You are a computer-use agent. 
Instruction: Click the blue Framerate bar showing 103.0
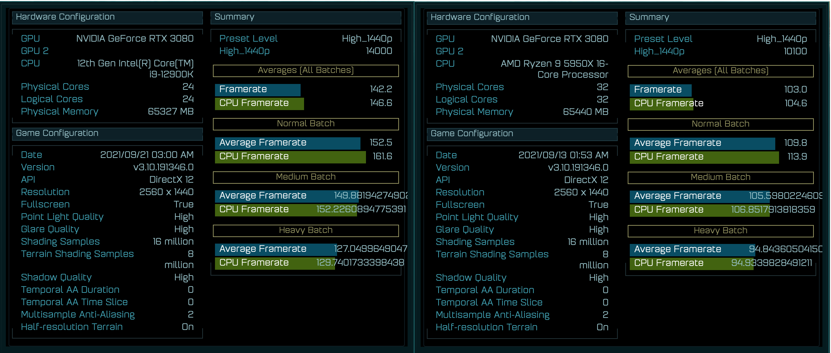point(660,90)
